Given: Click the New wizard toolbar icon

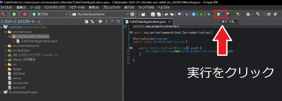Looking at the screenshot, I should click(x=143, y=14).
